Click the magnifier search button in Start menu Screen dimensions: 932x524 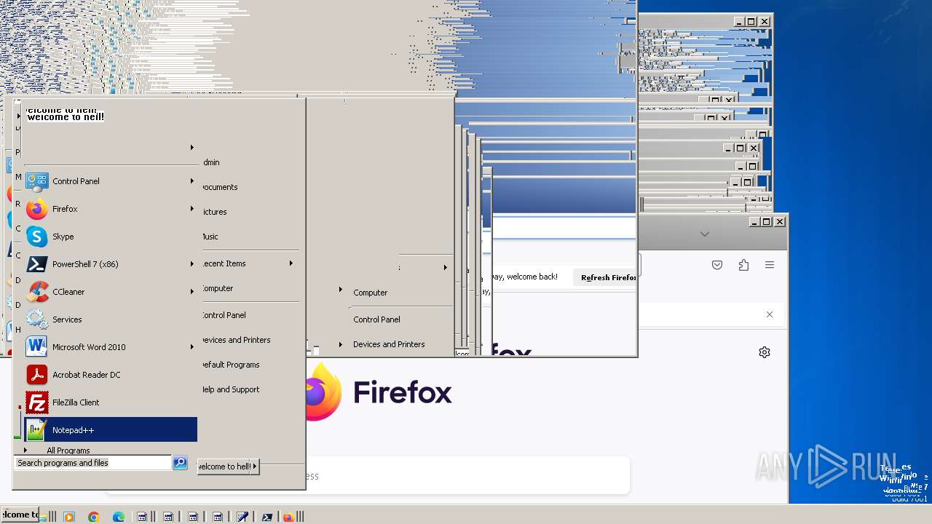click(180, 463)
